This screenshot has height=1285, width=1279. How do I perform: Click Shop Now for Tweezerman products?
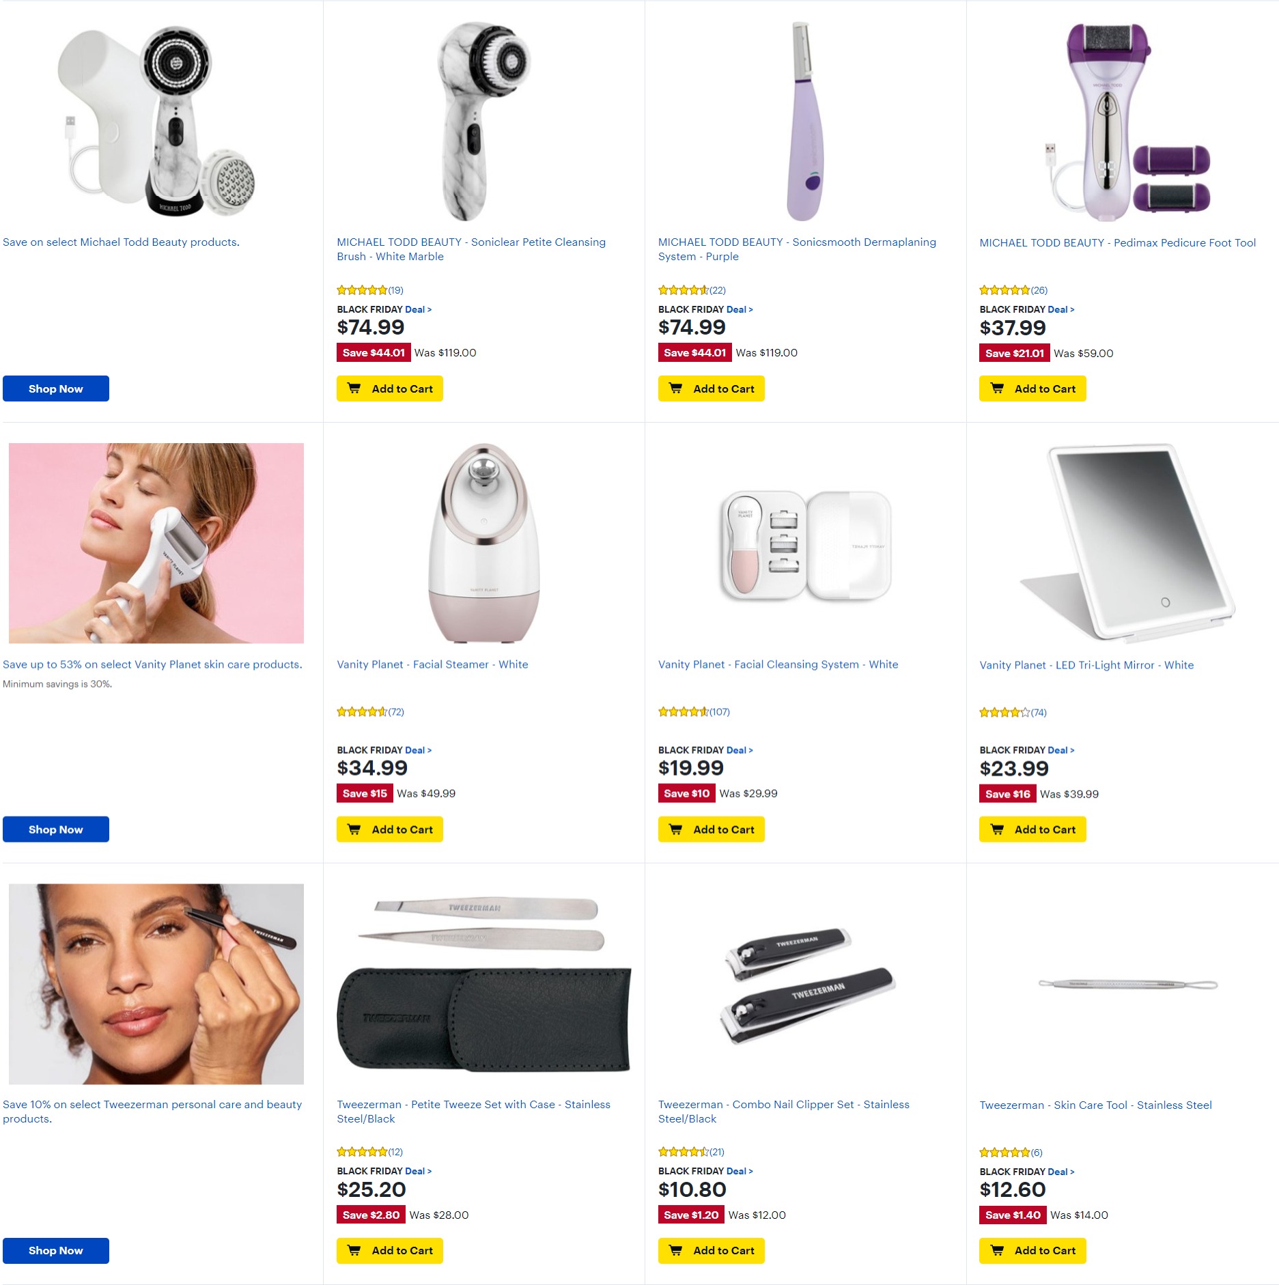coord(56,1250)
